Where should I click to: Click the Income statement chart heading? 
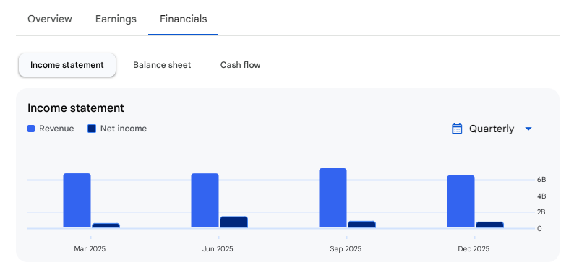click(76, 108)
